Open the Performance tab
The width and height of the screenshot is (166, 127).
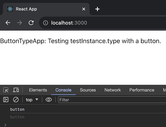[142, 90]
